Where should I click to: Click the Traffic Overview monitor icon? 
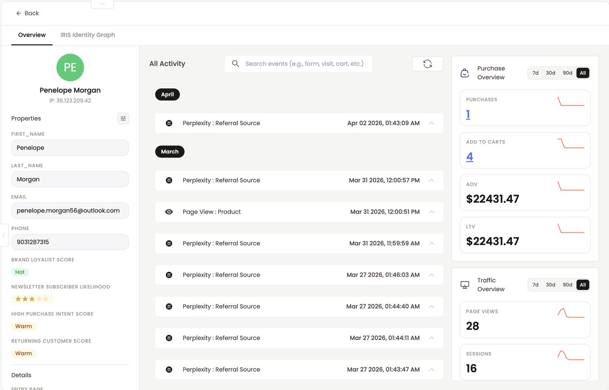tap(465, 285)
